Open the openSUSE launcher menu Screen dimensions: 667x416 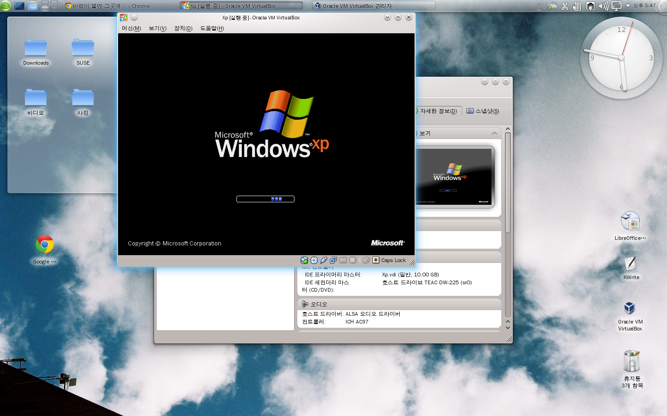(6, 6)
